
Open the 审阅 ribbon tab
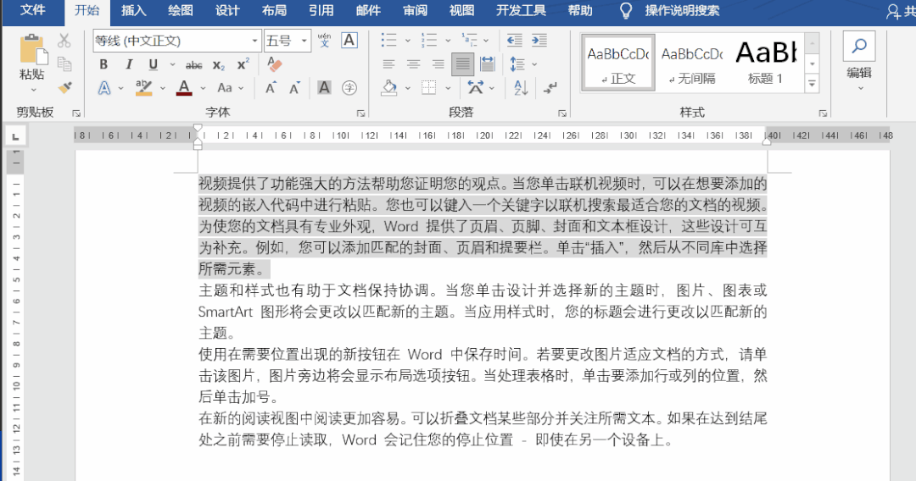415,11
